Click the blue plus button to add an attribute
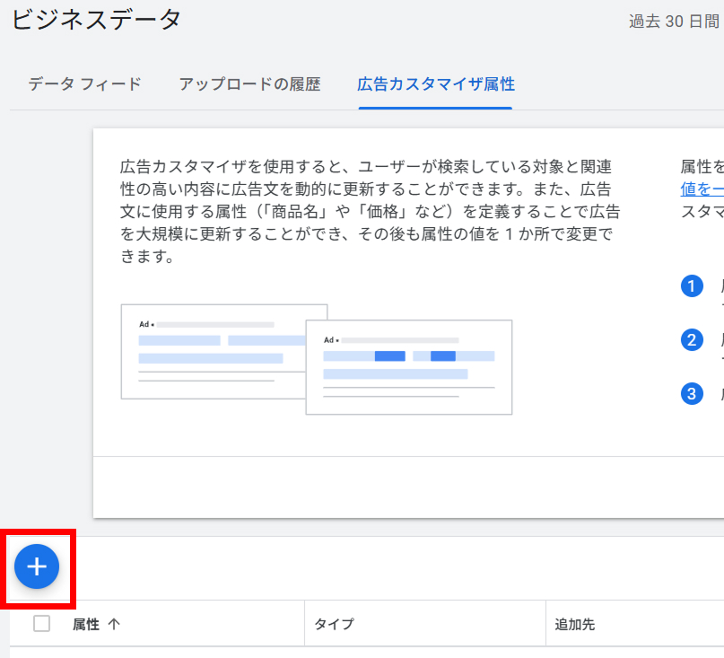 [37, 566]
